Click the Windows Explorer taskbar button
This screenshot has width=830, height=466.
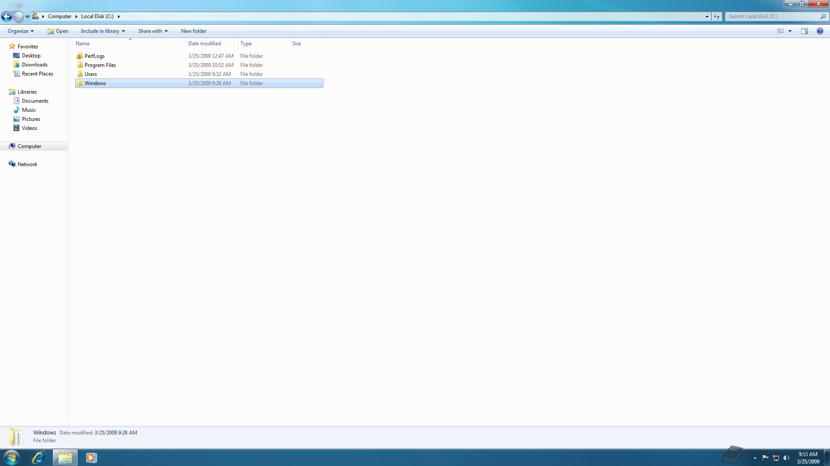65,457
